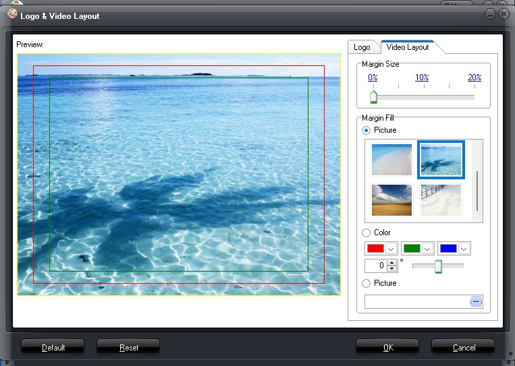Set margin size to 10% link
The height and width of the screenshot is (366, 515).
422,78
